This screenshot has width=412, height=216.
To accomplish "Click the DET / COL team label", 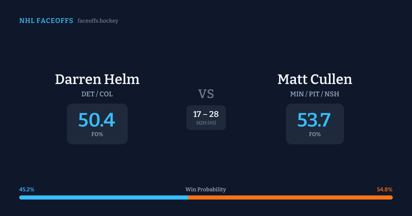I will tap(97, 94).
